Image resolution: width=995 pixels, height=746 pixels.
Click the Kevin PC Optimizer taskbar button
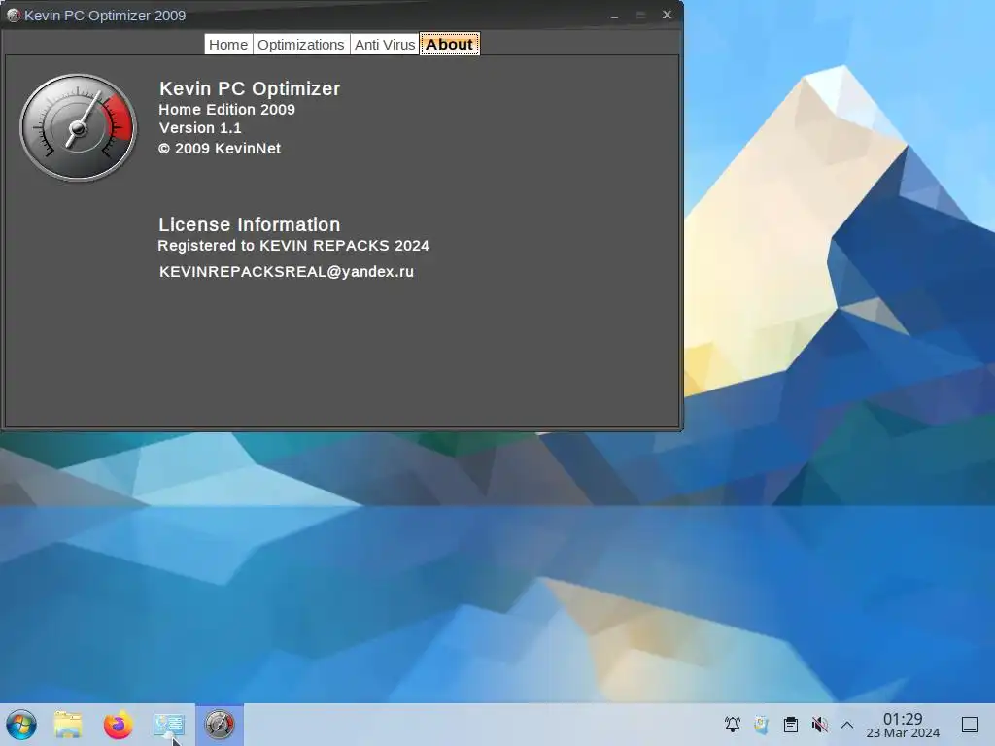tap(220, 725)
